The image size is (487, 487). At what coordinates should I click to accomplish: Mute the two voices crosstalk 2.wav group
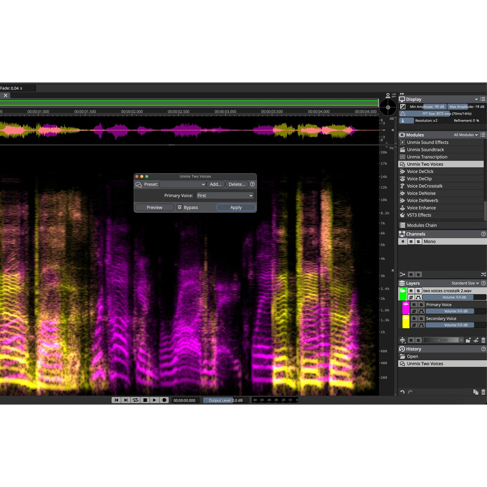[411, 291]
